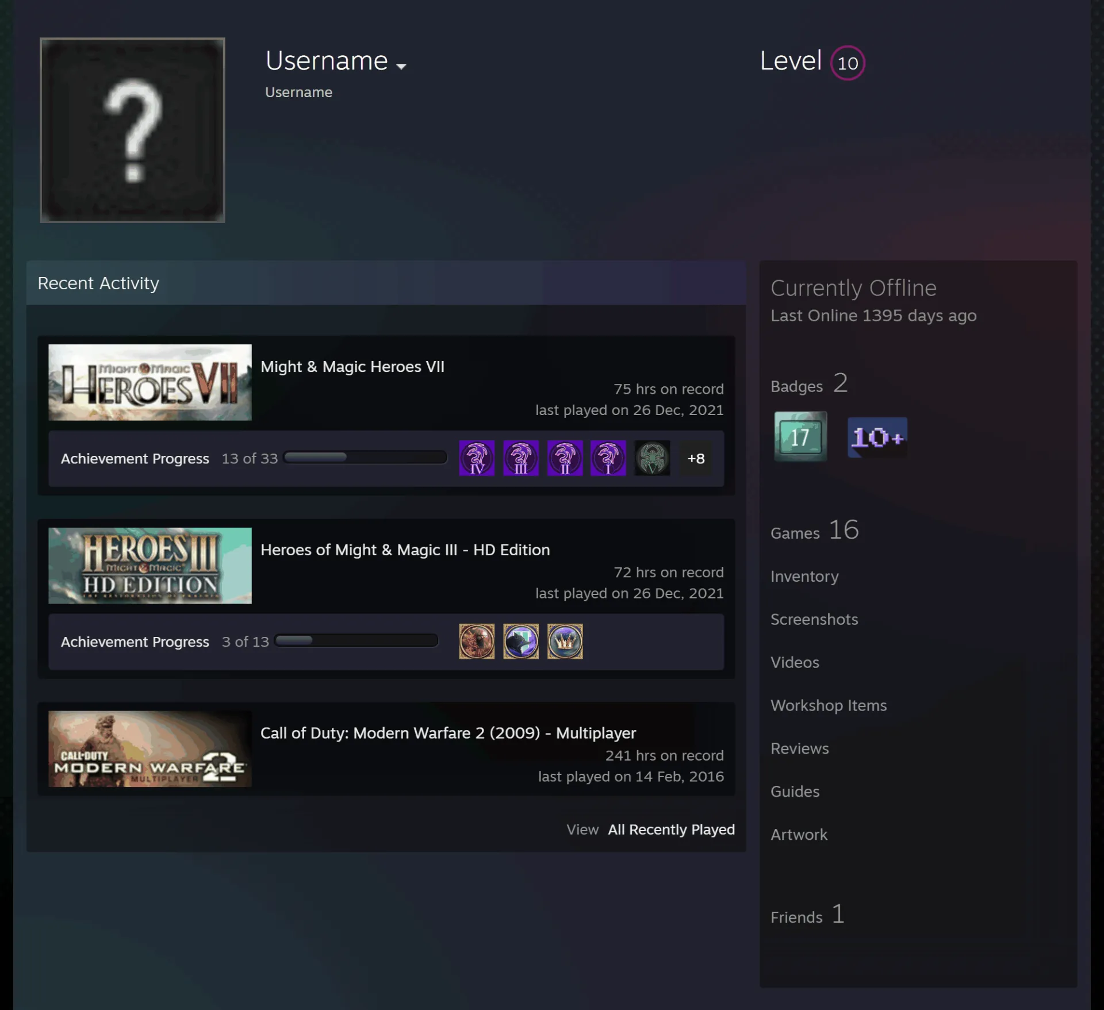
Task: Open the Heroes of Might & Magic III - HD Edition title
Action: pos(405,550)
